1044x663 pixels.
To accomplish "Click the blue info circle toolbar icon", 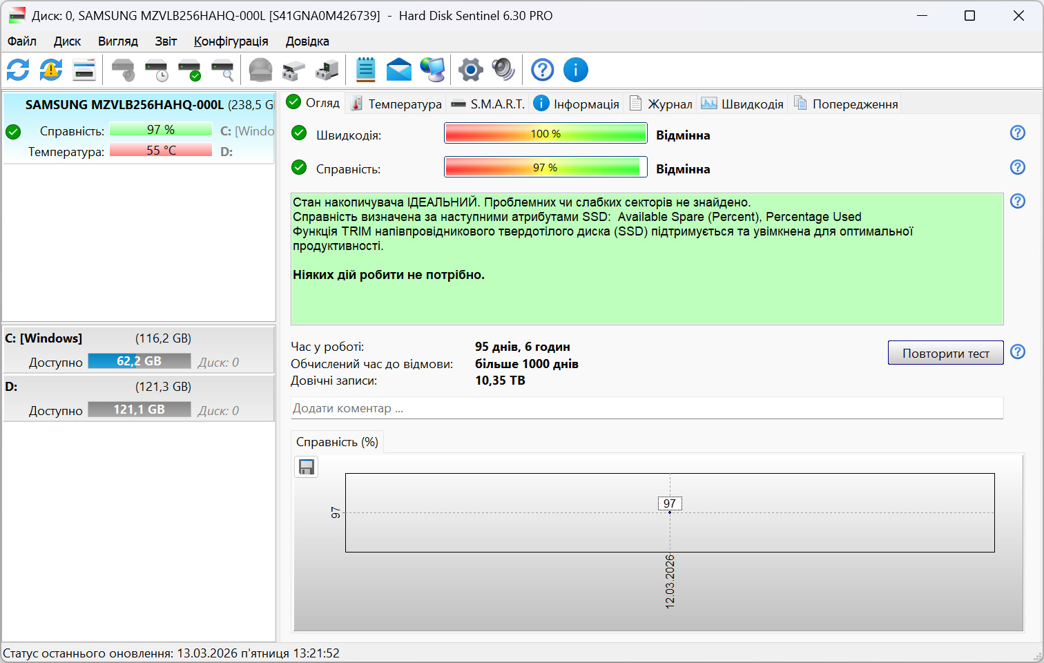I will click(576, 70).
